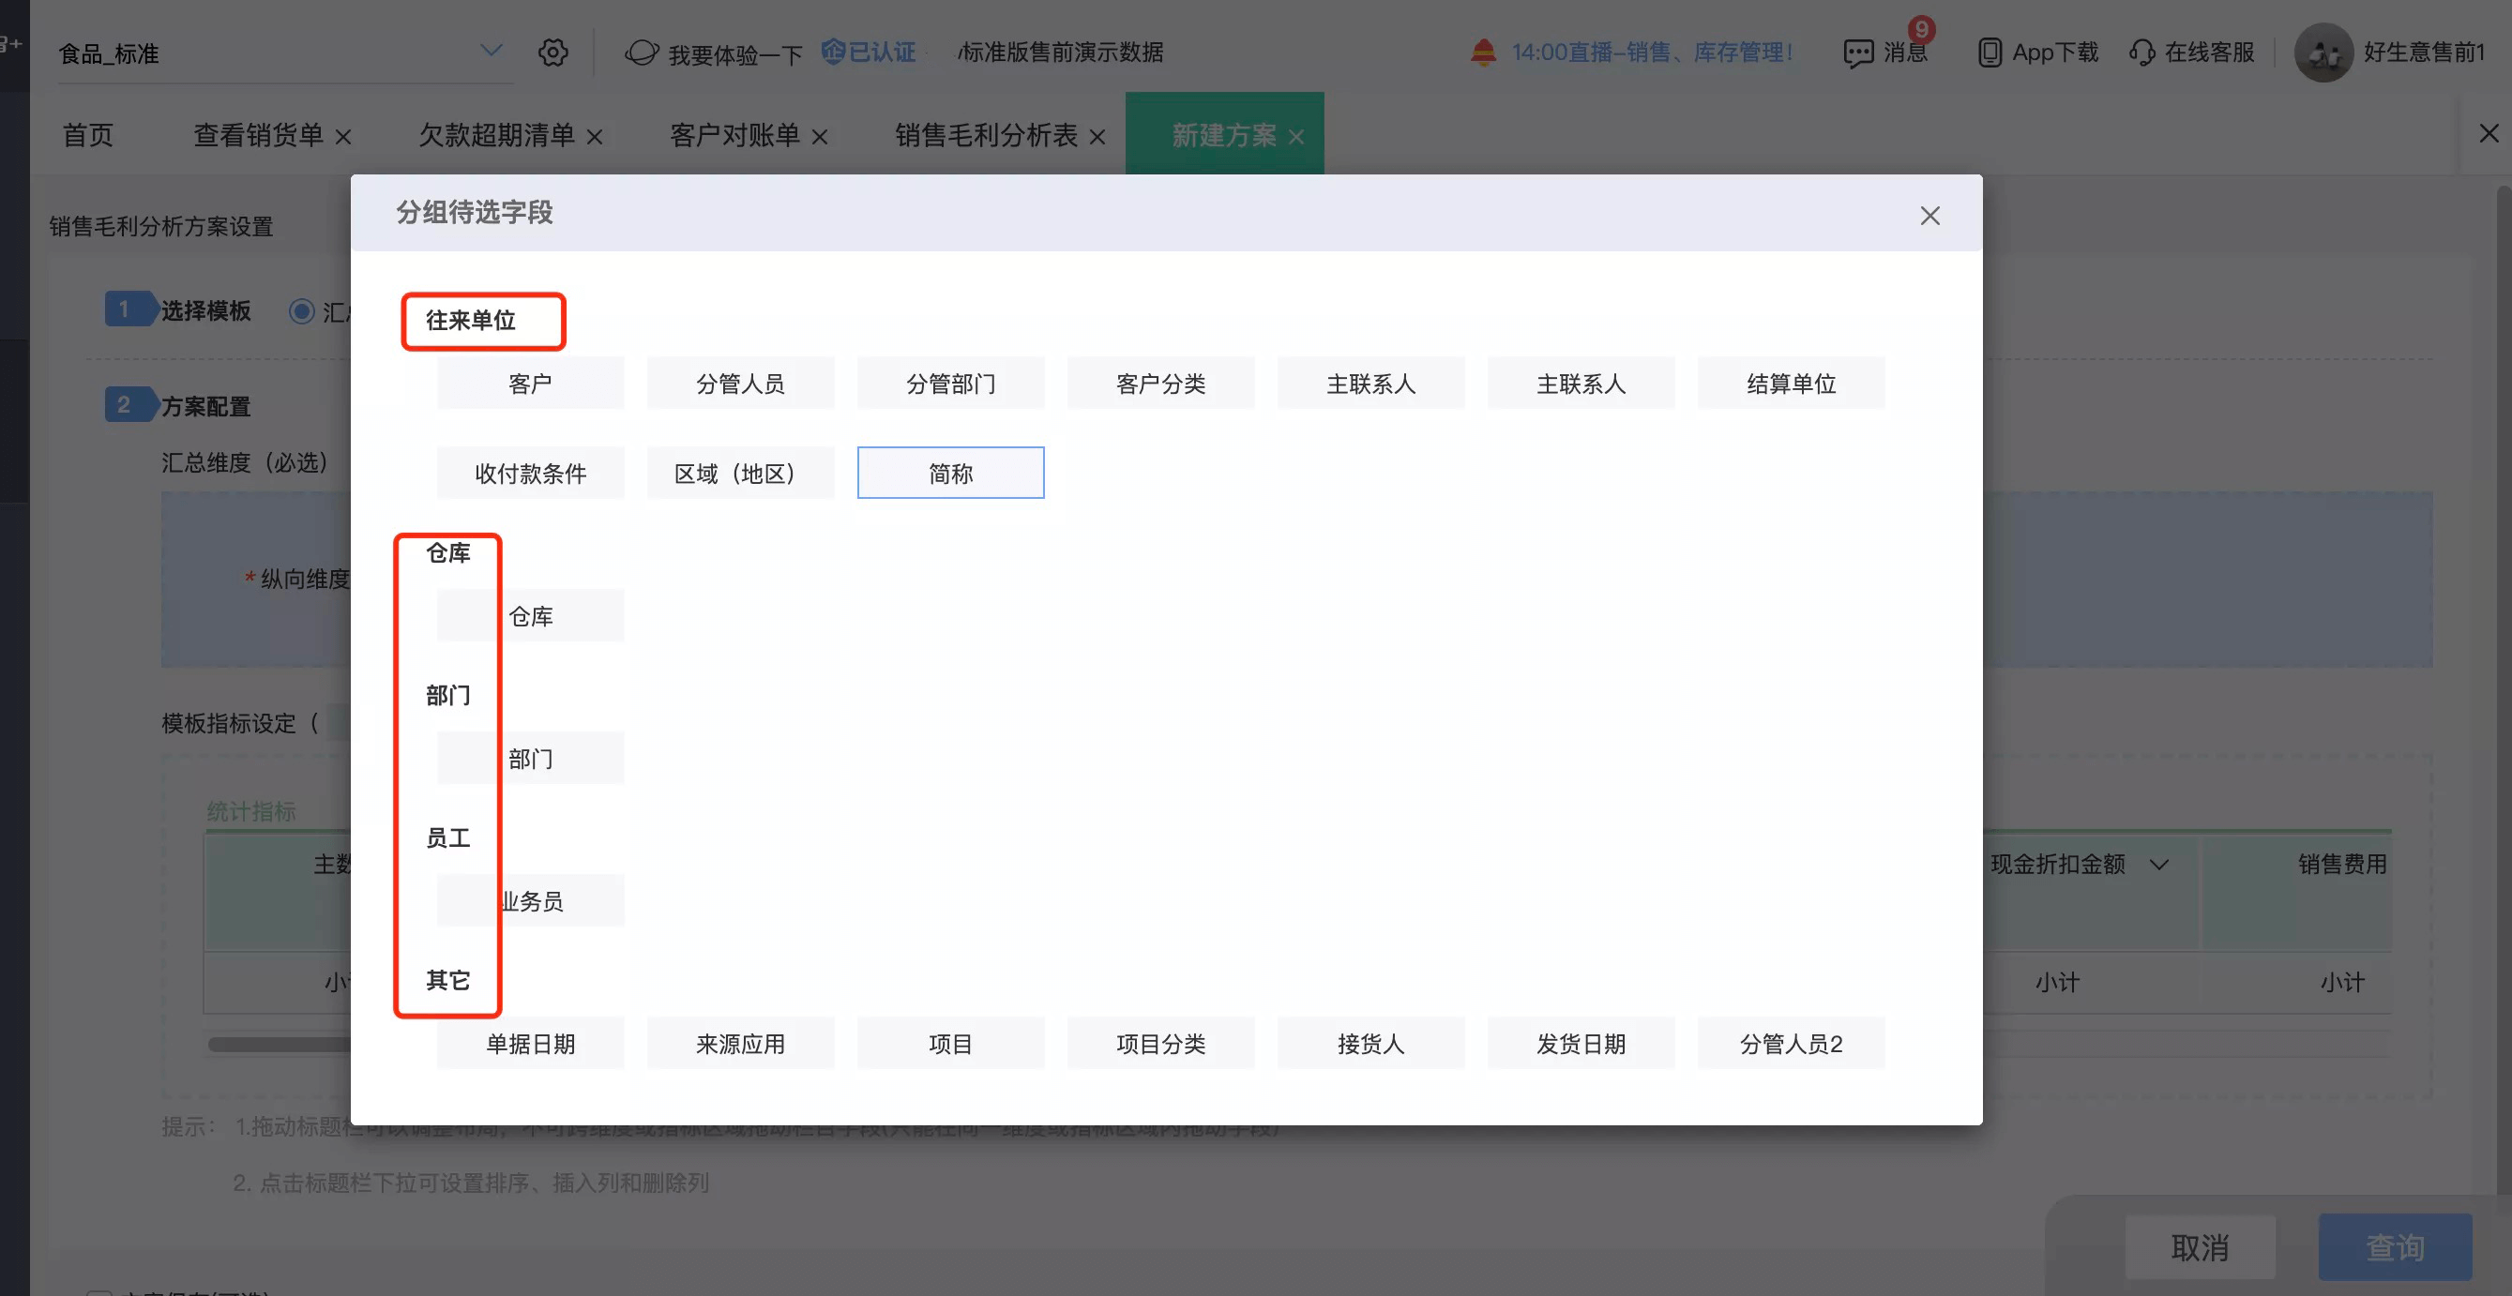Click the 查询 button
Image resolution: width=2512 pixels, height=1296 pixels.
2395,1246
